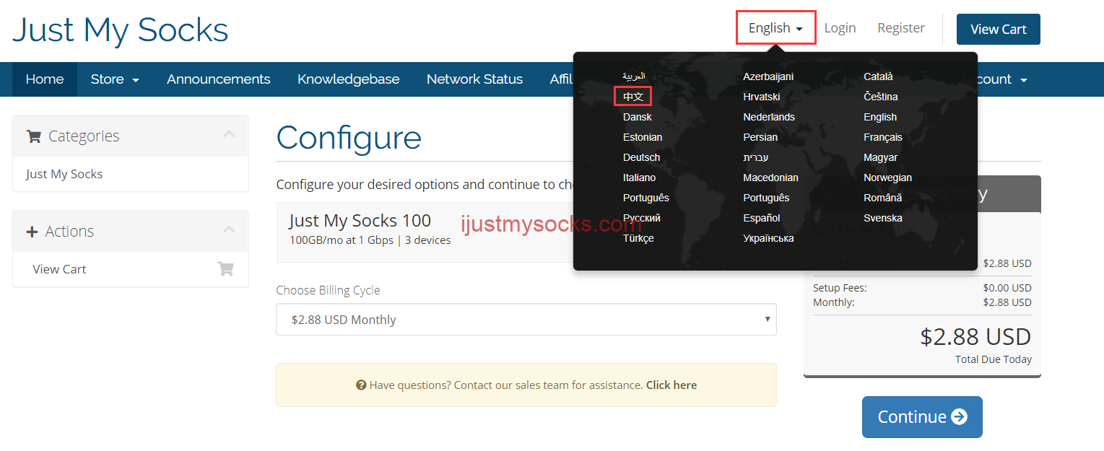Switch language to Українська
1104x451 pixels.
coord(768,238)
